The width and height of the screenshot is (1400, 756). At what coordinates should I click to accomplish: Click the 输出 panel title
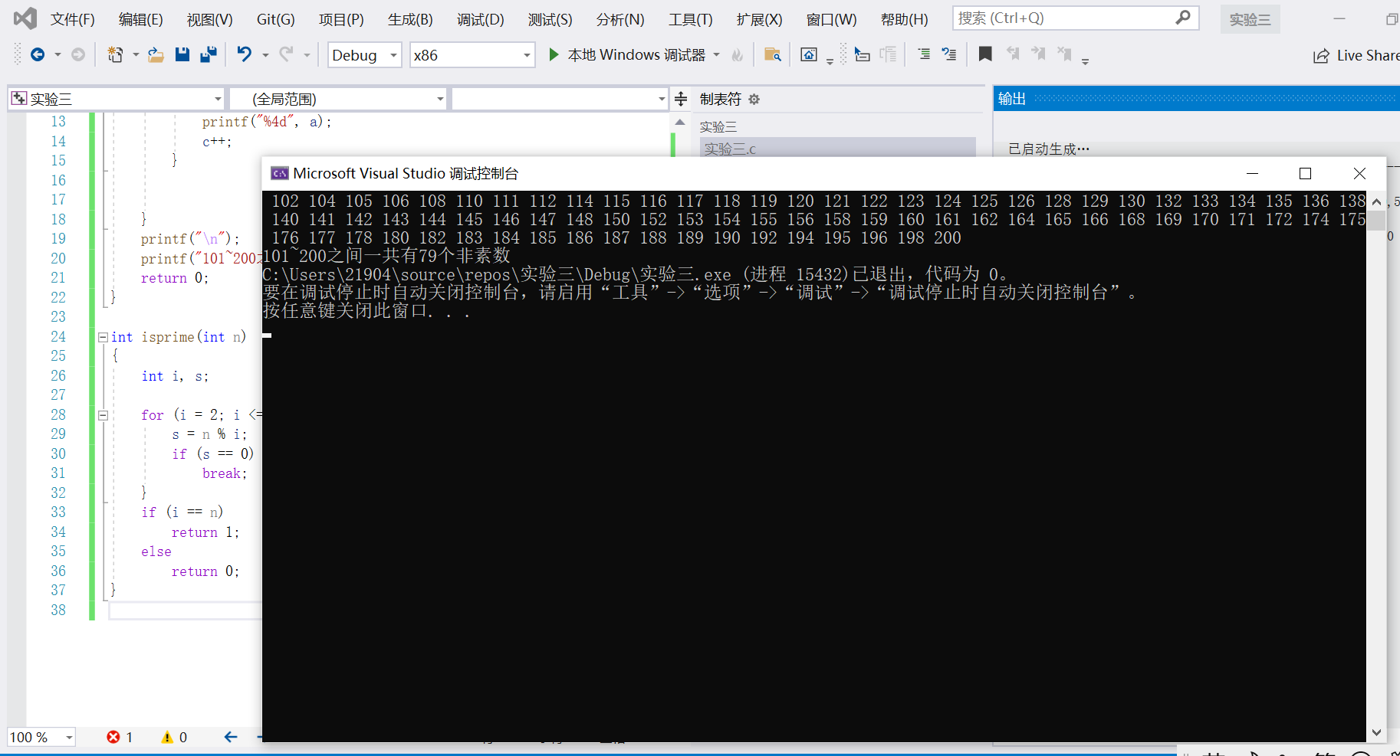point(1012,98)
